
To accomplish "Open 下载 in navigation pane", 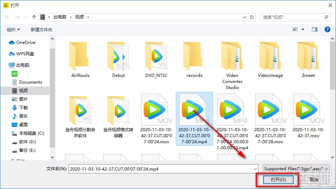I will (x=20, y=108).
